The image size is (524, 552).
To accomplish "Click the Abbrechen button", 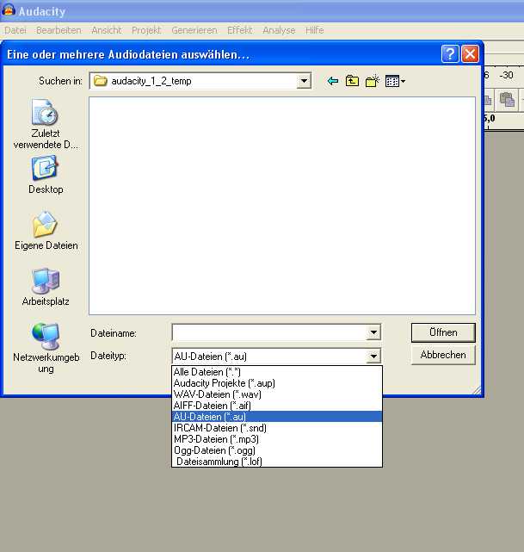I will pos(443,355).
